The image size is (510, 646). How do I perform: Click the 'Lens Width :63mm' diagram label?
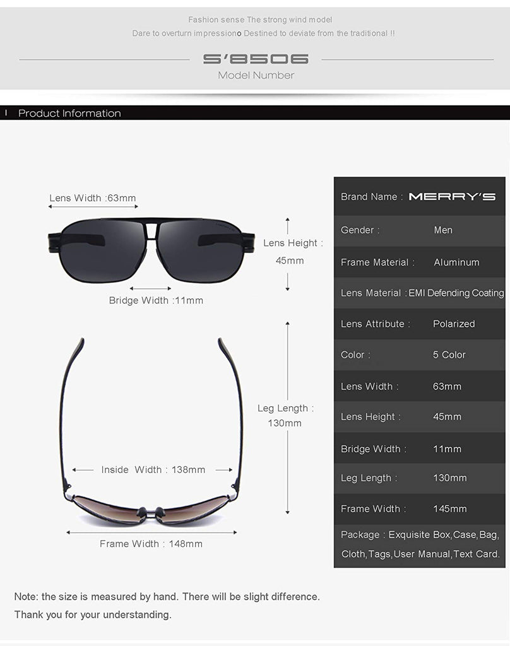[93, 197]
